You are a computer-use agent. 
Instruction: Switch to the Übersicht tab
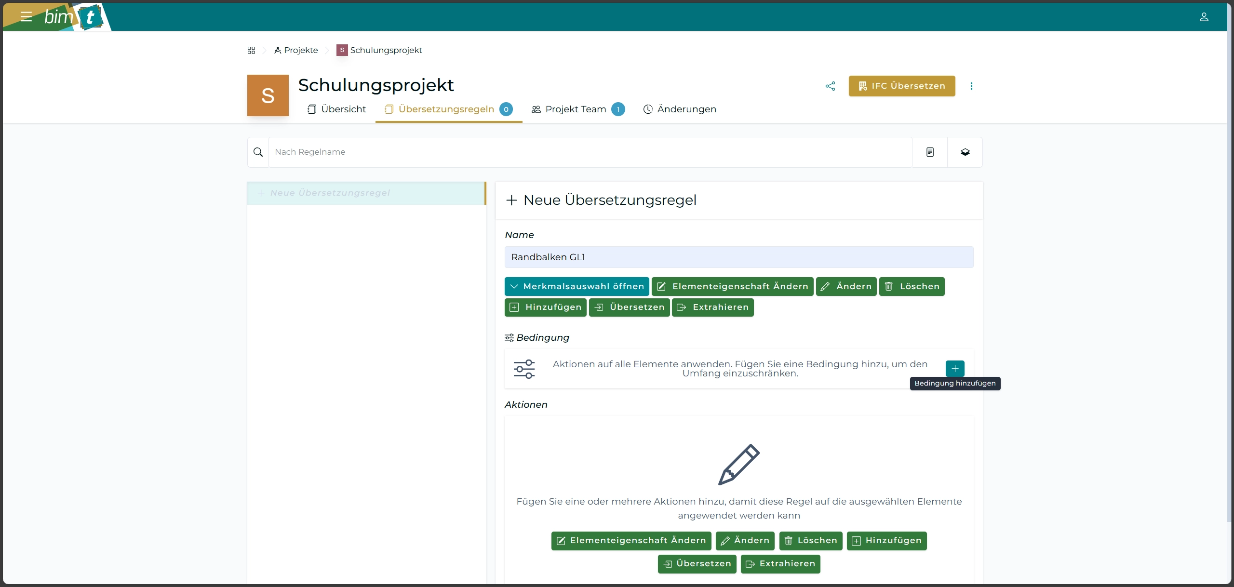click(336, 109)
